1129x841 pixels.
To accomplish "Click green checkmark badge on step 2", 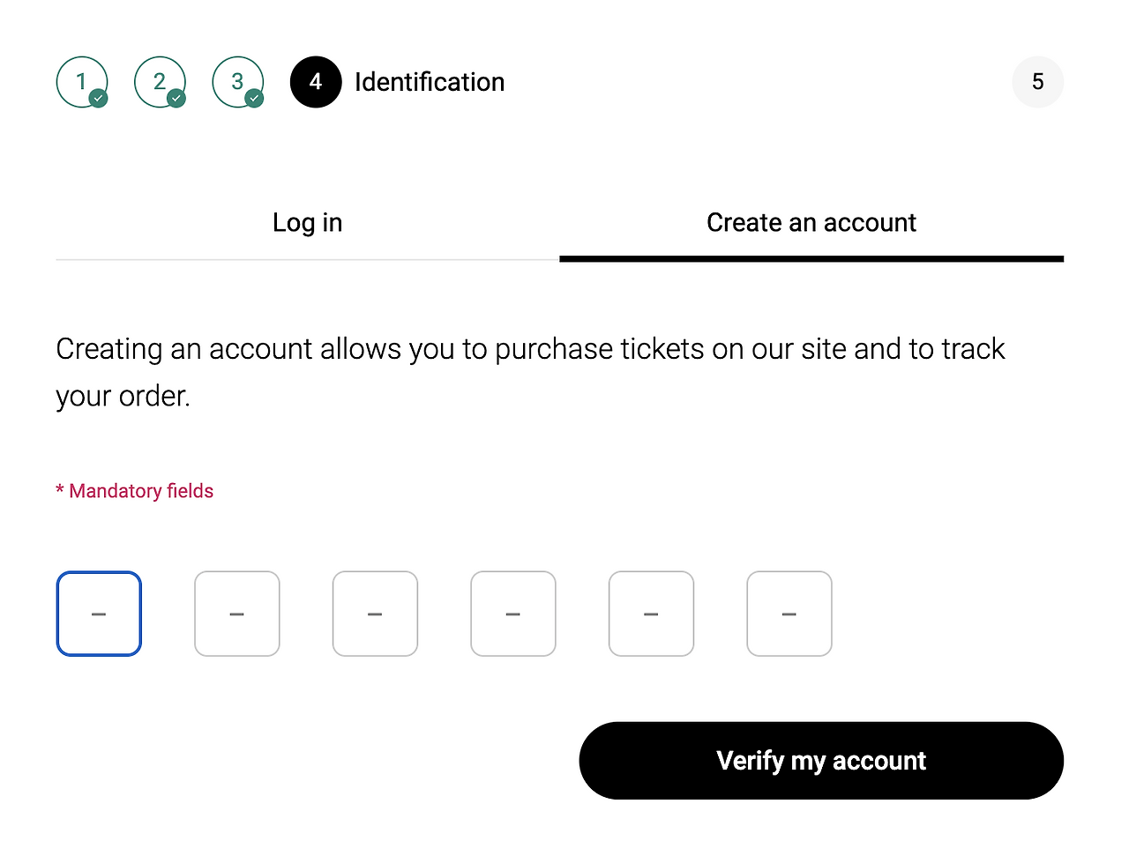I will 176,99.
